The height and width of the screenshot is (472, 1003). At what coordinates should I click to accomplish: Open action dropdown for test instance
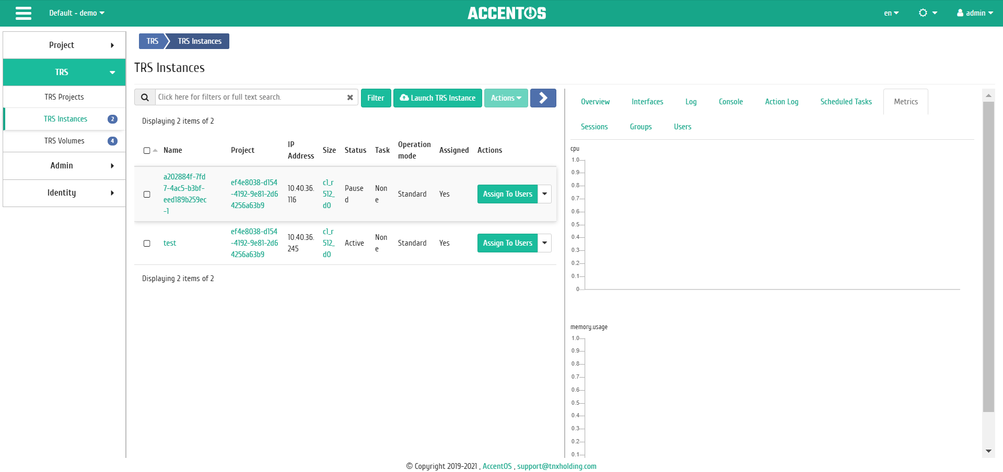[x=544, y=243]
